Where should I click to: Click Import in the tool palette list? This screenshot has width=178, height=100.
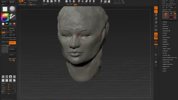point(165,69)
